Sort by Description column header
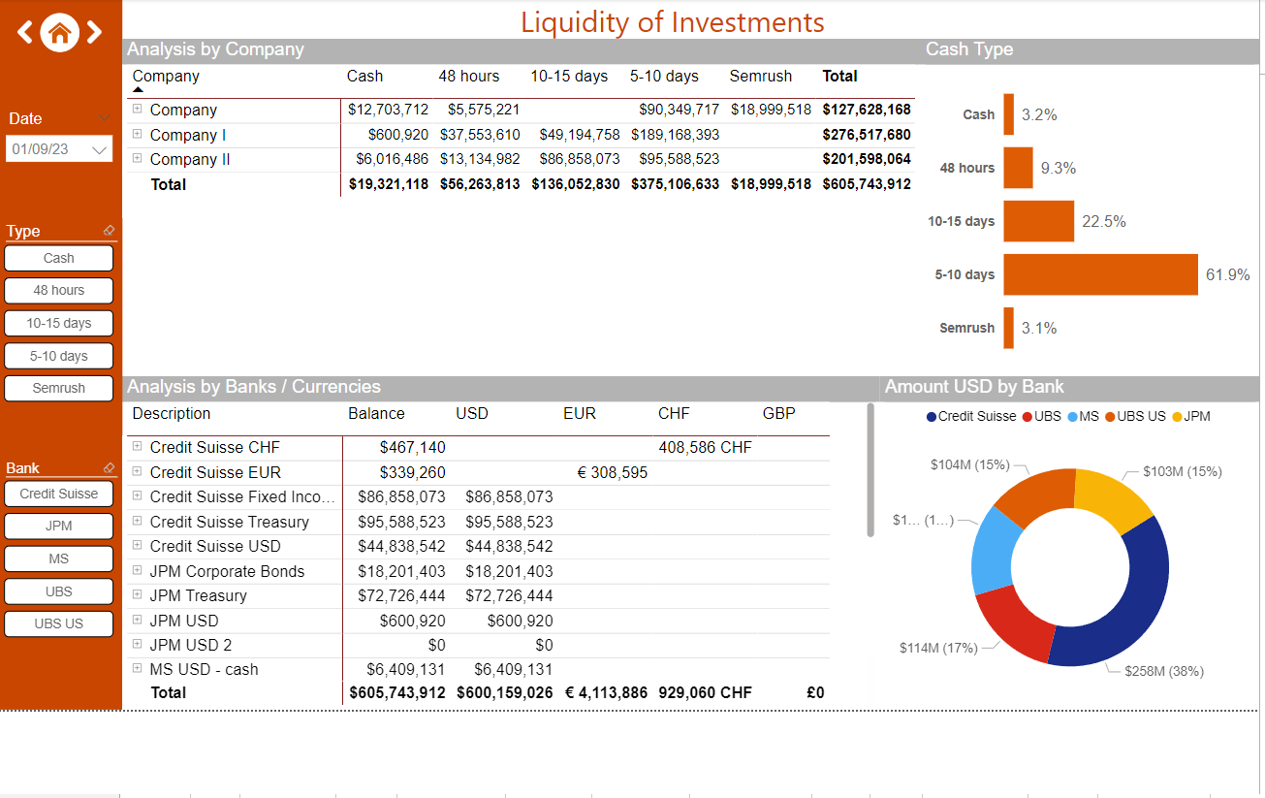1265x798 pixels. (x=172, y=413)
